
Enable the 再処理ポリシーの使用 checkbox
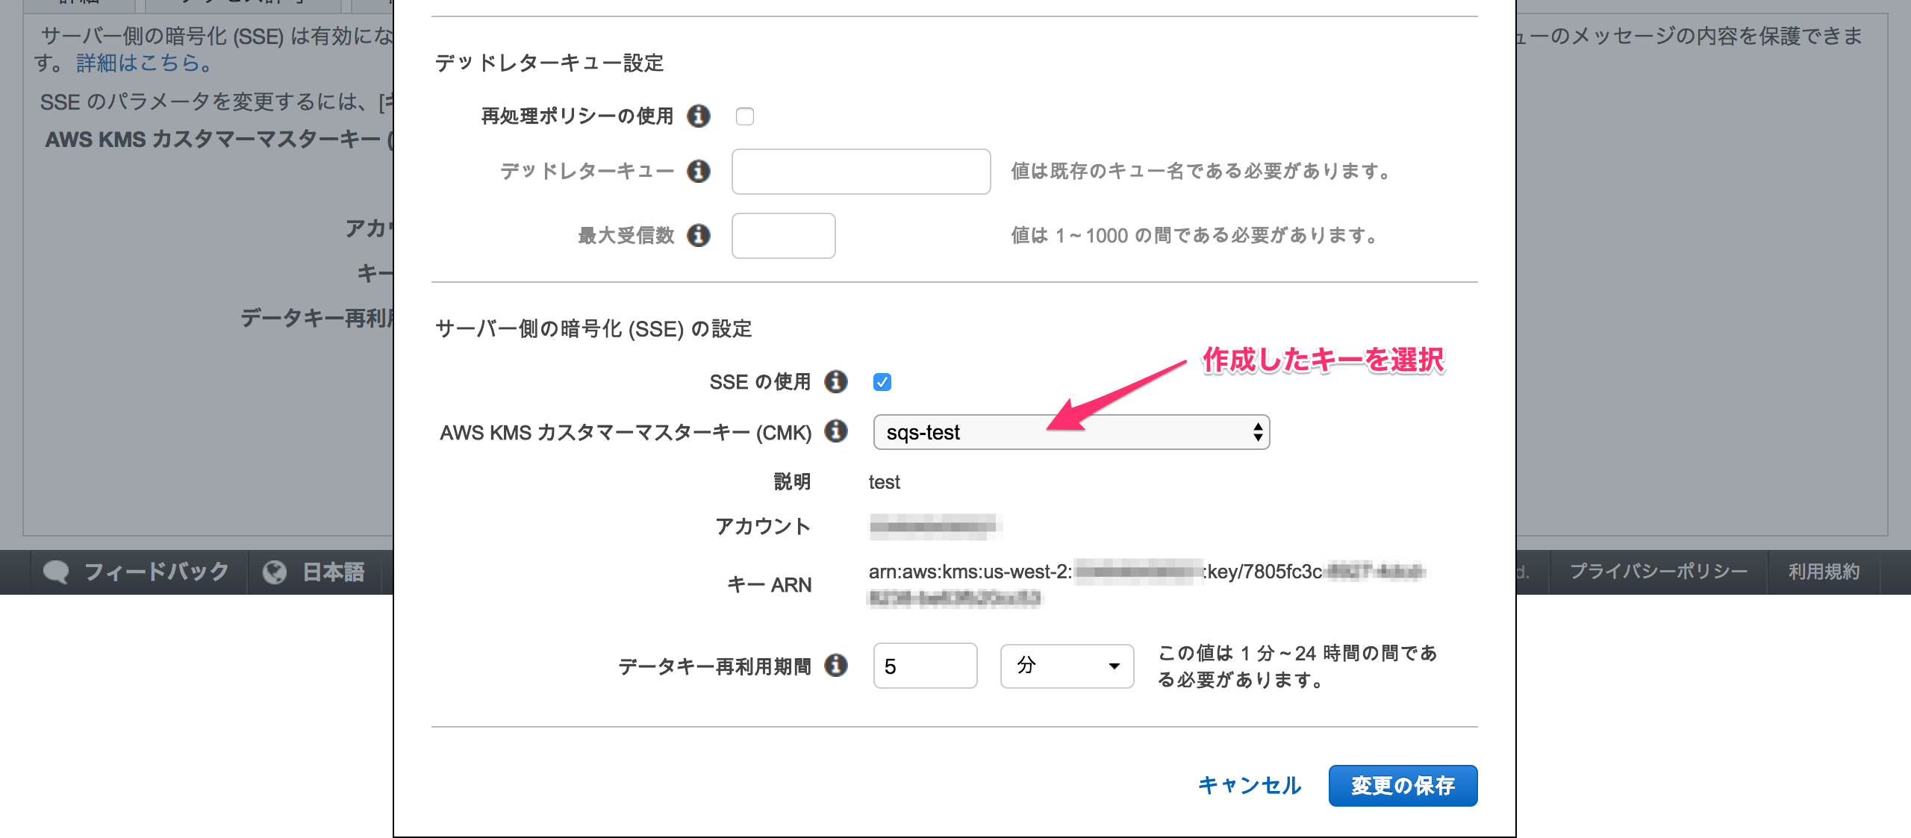coord(745,116)
